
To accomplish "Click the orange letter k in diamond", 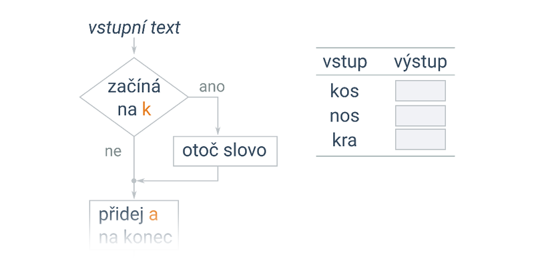I will tap(146, 109).
